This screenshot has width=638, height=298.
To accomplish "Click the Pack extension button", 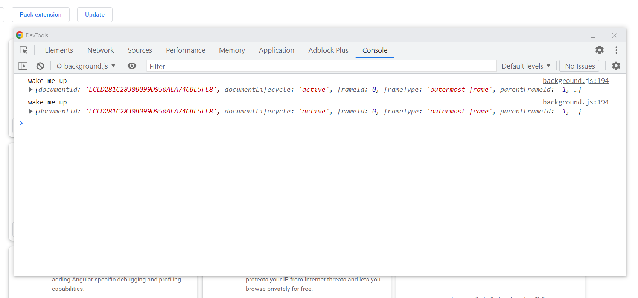I will 41,15.
